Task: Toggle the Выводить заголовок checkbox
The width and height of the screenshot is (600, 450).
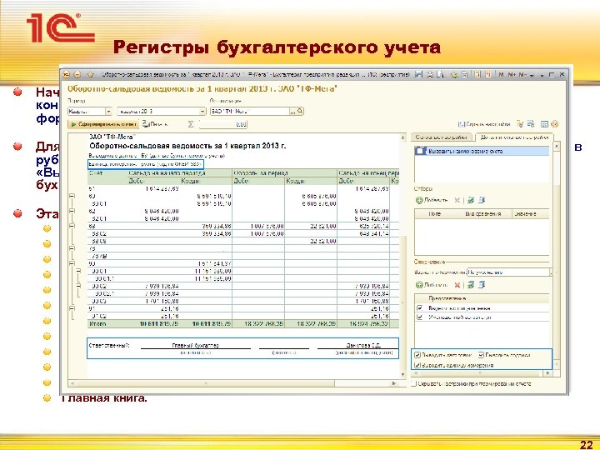Action: (x=417, y=355)
